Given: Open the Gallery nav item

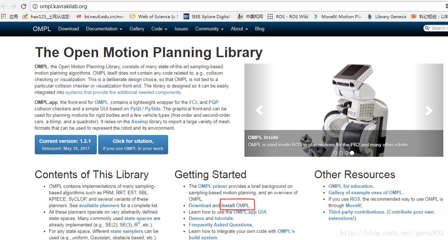Looking at the screenshot, I should coord(137,29).
